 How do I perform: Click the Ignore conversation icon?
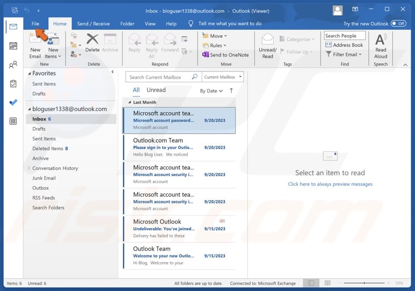(x=74, y=35)
